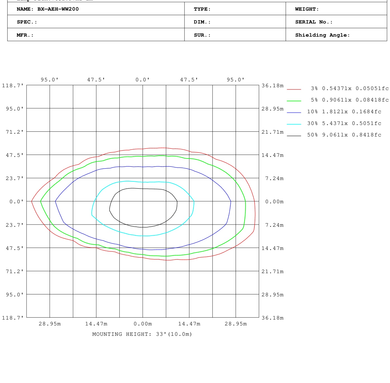
Task: Click the black 50% legend line sample
Action: pyautogui.click(x=294, y=136)
